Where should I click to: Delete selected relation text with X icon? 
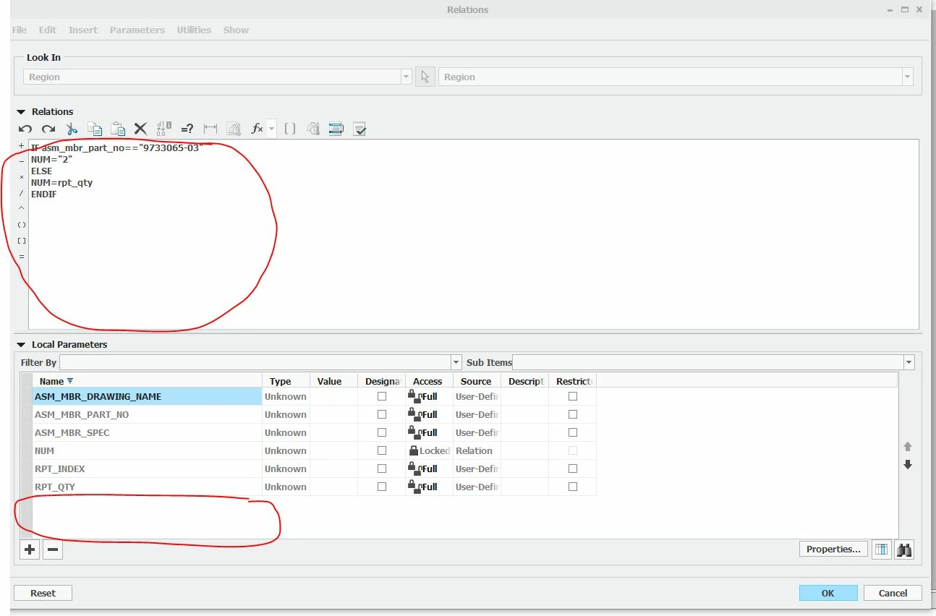(140, 129)
